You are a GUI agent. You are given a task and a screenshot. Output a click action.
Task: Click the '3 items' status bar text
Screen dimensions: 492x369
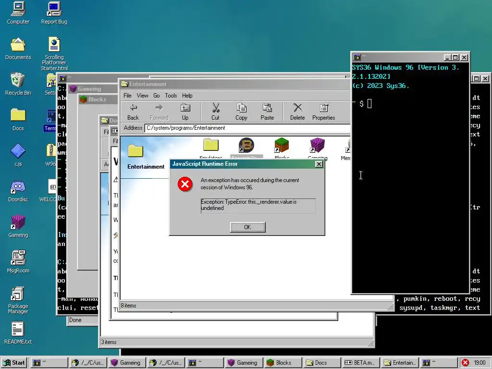109,342
